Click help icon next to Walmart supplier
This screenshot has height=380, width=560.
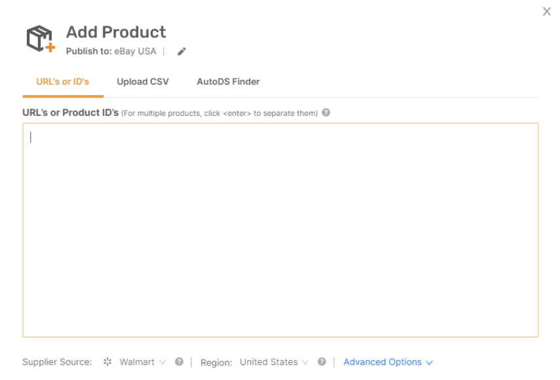click(179, 362)
